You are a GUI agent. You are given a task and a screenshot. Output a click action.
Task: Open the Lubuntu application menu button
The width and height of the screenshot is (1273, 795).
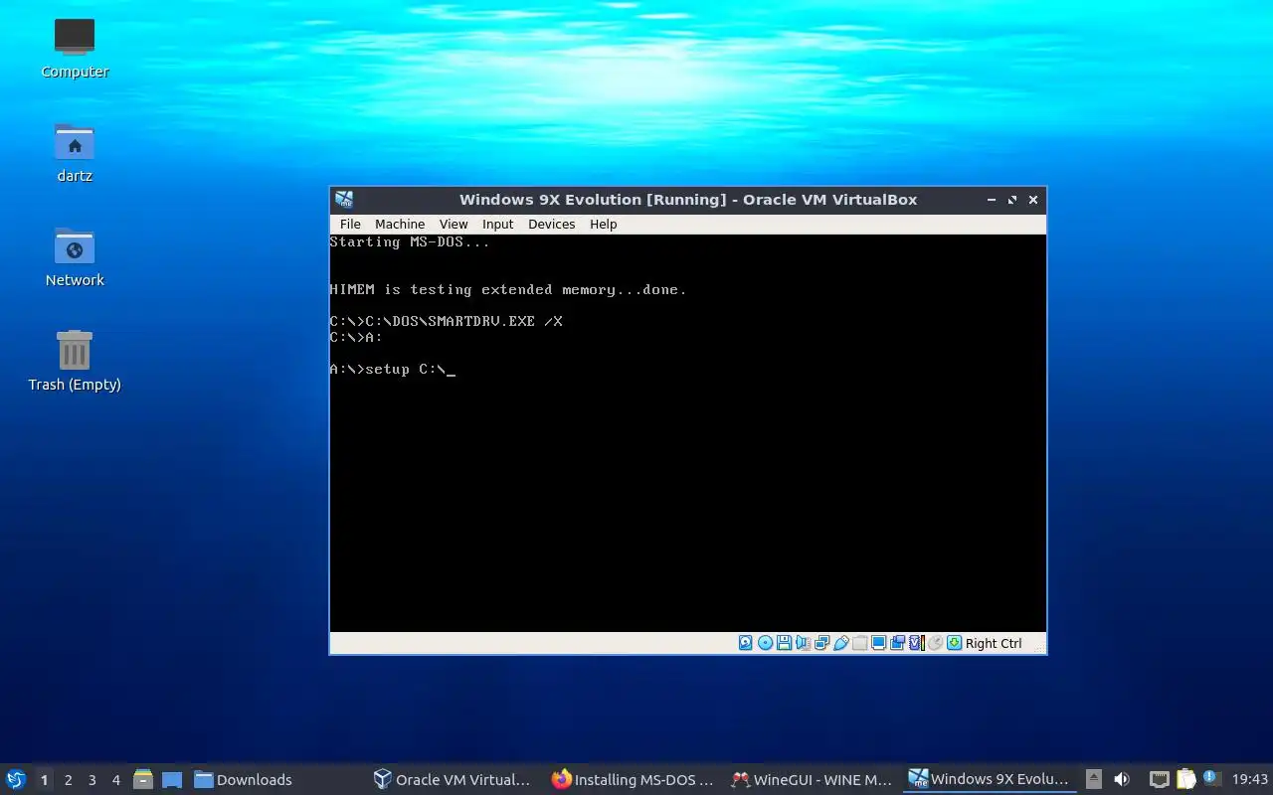[16, 779]
